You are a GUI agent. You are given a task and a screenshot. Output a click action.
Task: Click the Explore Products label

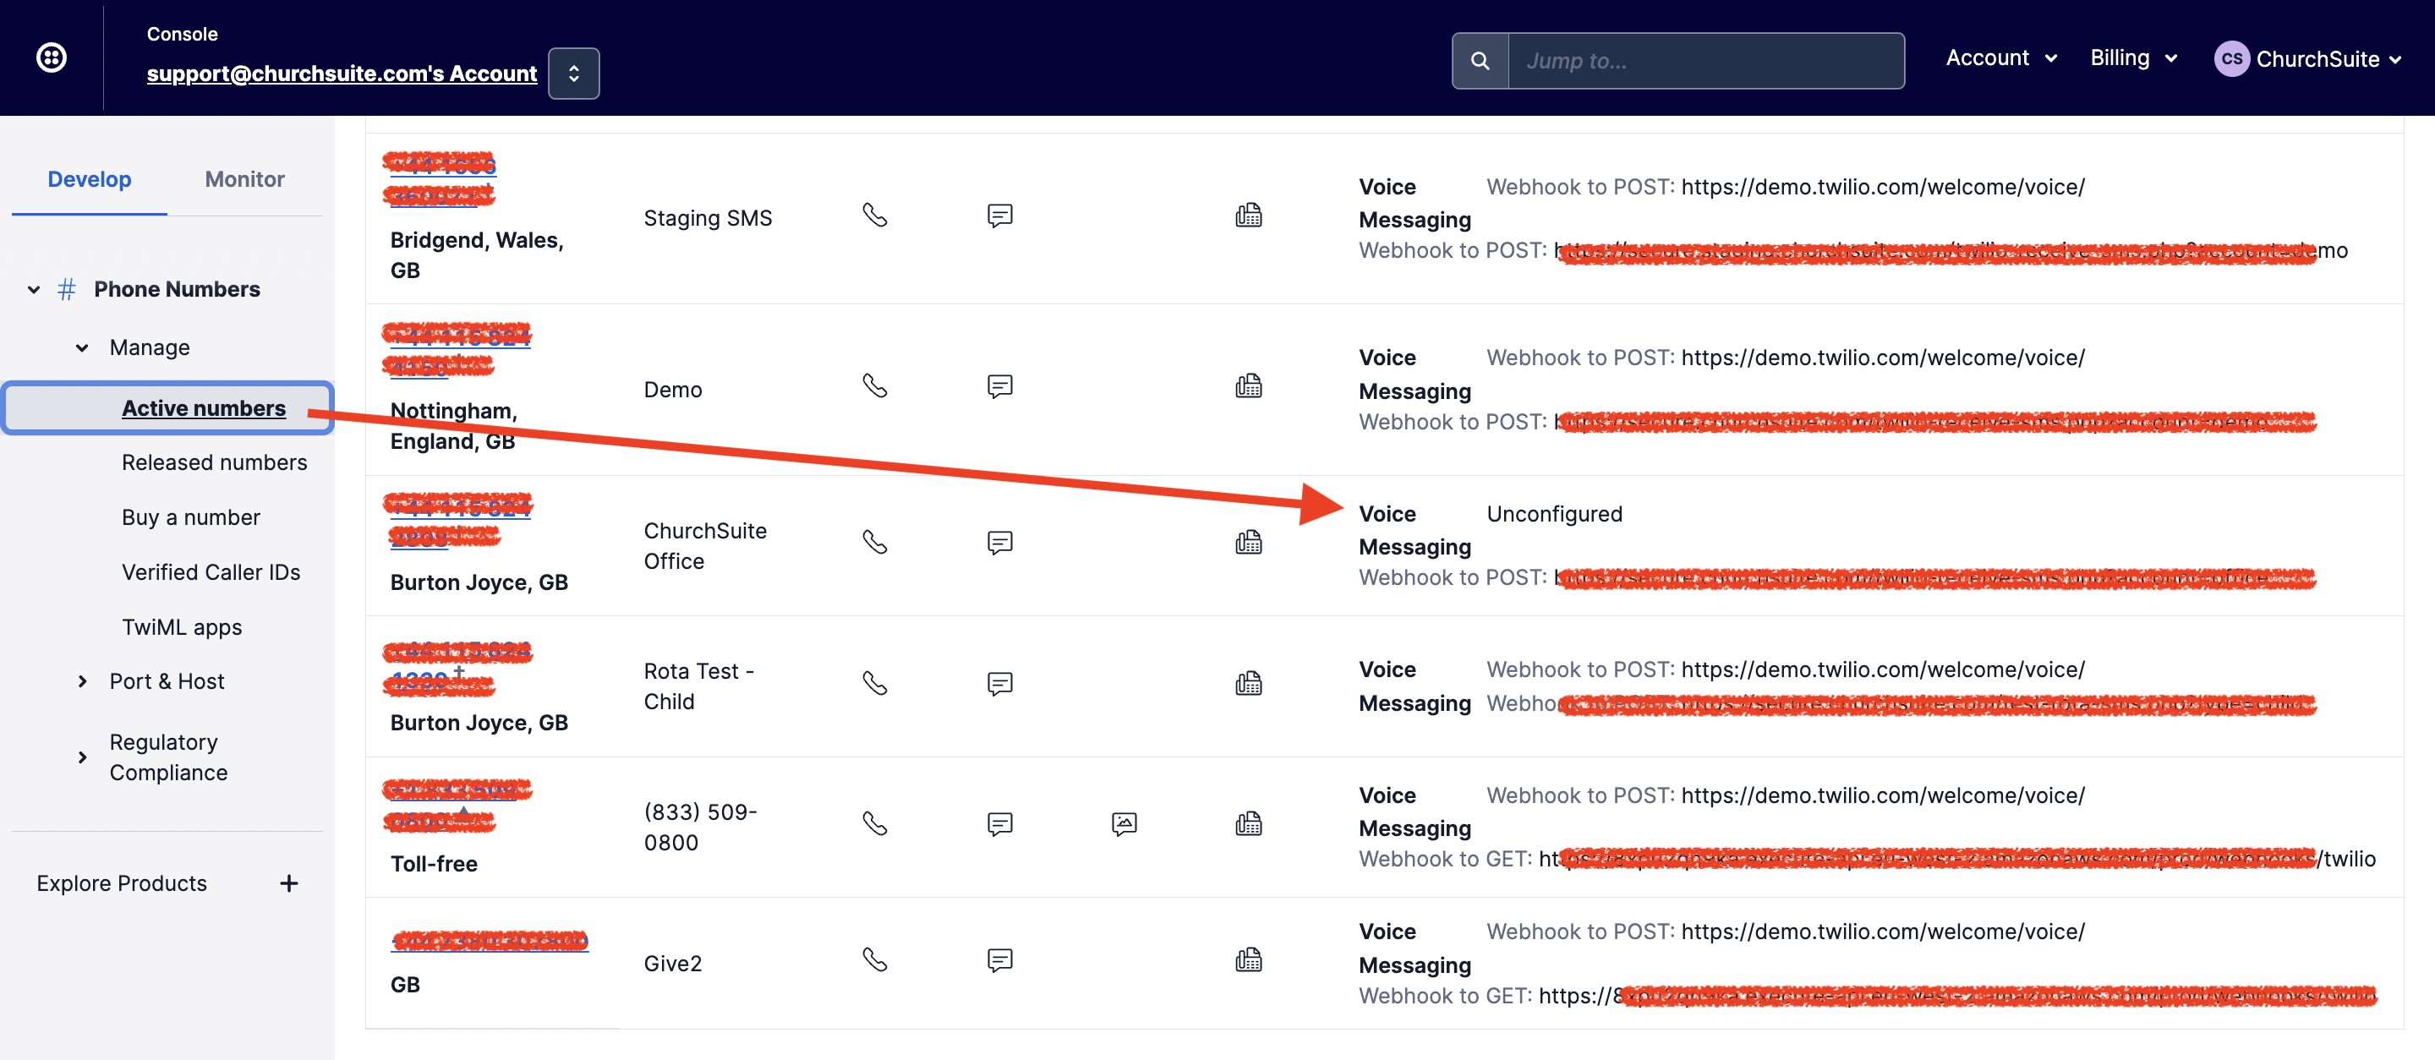tap(122, 883)
